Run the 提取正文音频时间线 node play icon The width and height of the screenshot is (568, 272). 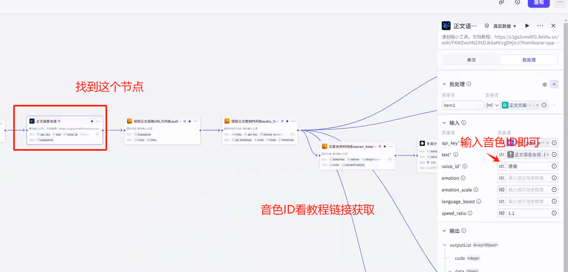[x=287, y=121]
